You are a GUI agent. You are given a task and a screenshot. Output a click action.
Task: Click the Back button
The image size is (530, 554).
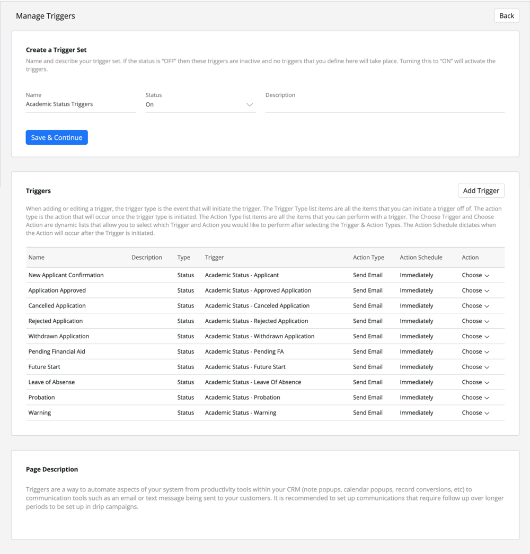click(x=506, y=16)
